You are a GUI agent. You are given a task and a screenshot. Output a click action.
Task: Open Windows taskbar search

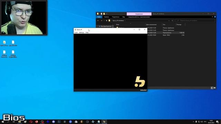pos(8,122)
